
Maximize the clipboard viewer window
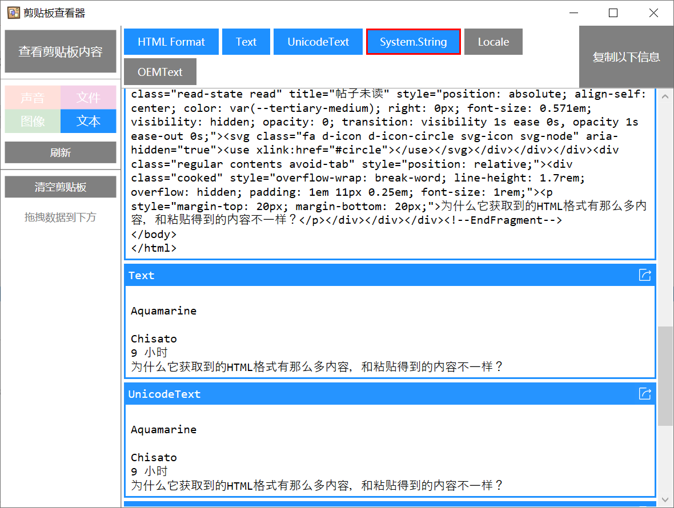(x=613, y=13)
